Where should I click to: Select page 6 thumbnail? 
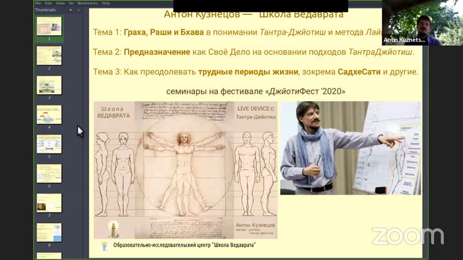pyautogui.click(x=49, y=173)
